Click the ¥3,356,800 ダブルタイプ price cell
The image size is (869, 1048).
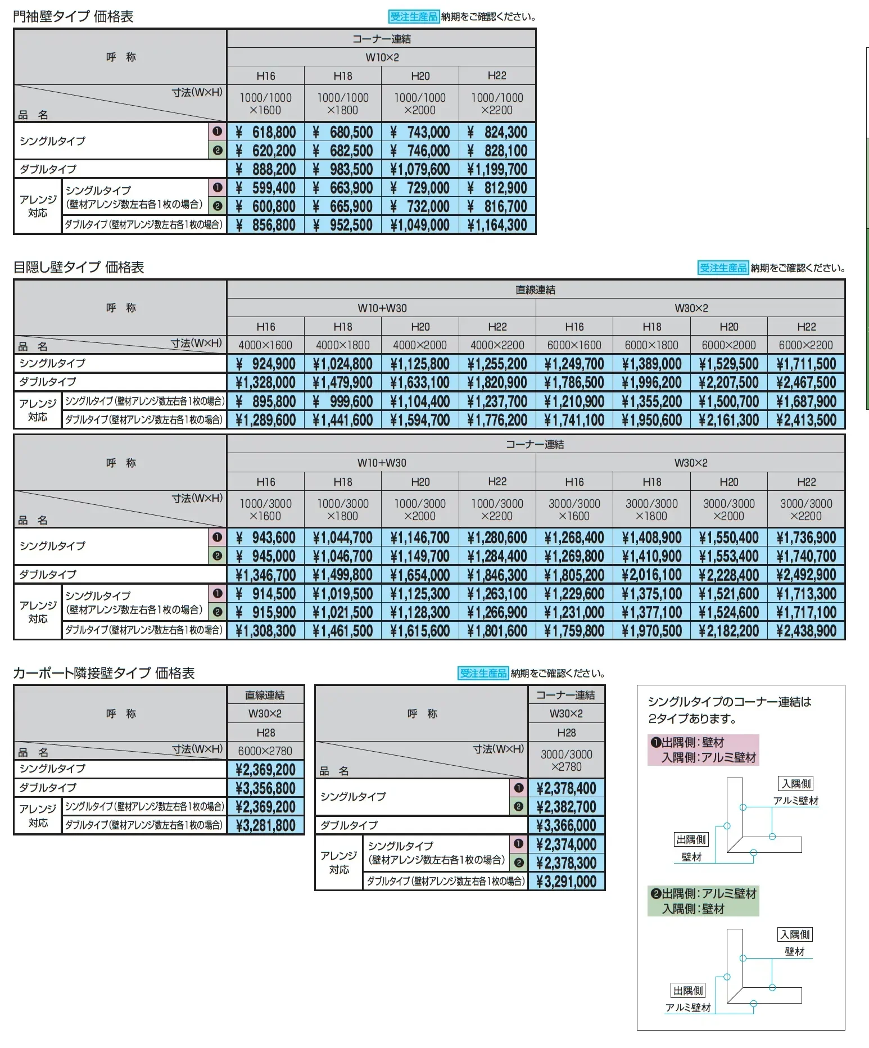click(x=265, y=788)
